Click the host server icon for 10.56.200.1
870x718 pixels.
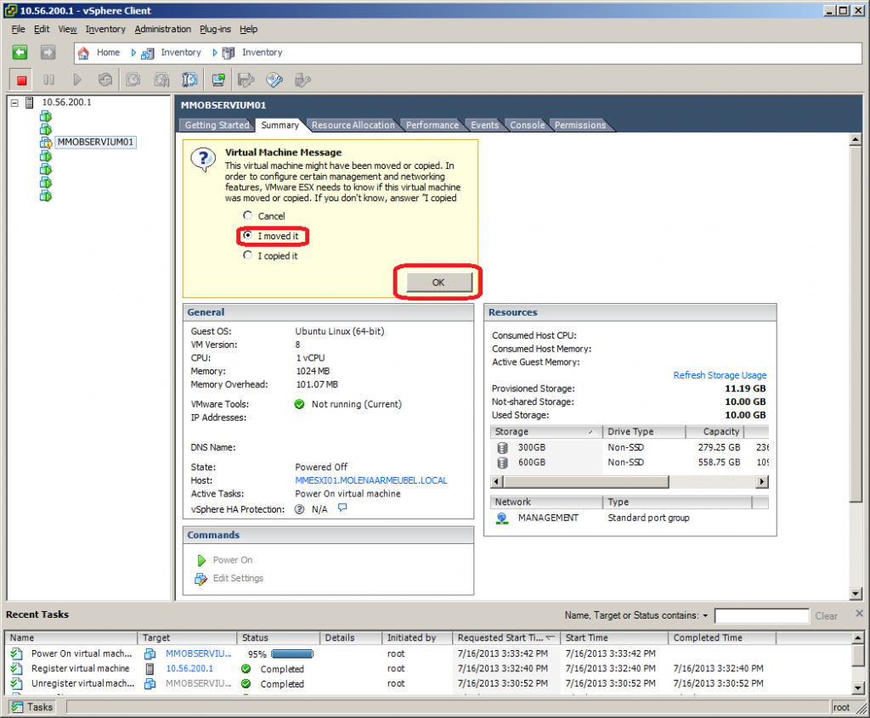pyautogui.click(x=30, y=103)
